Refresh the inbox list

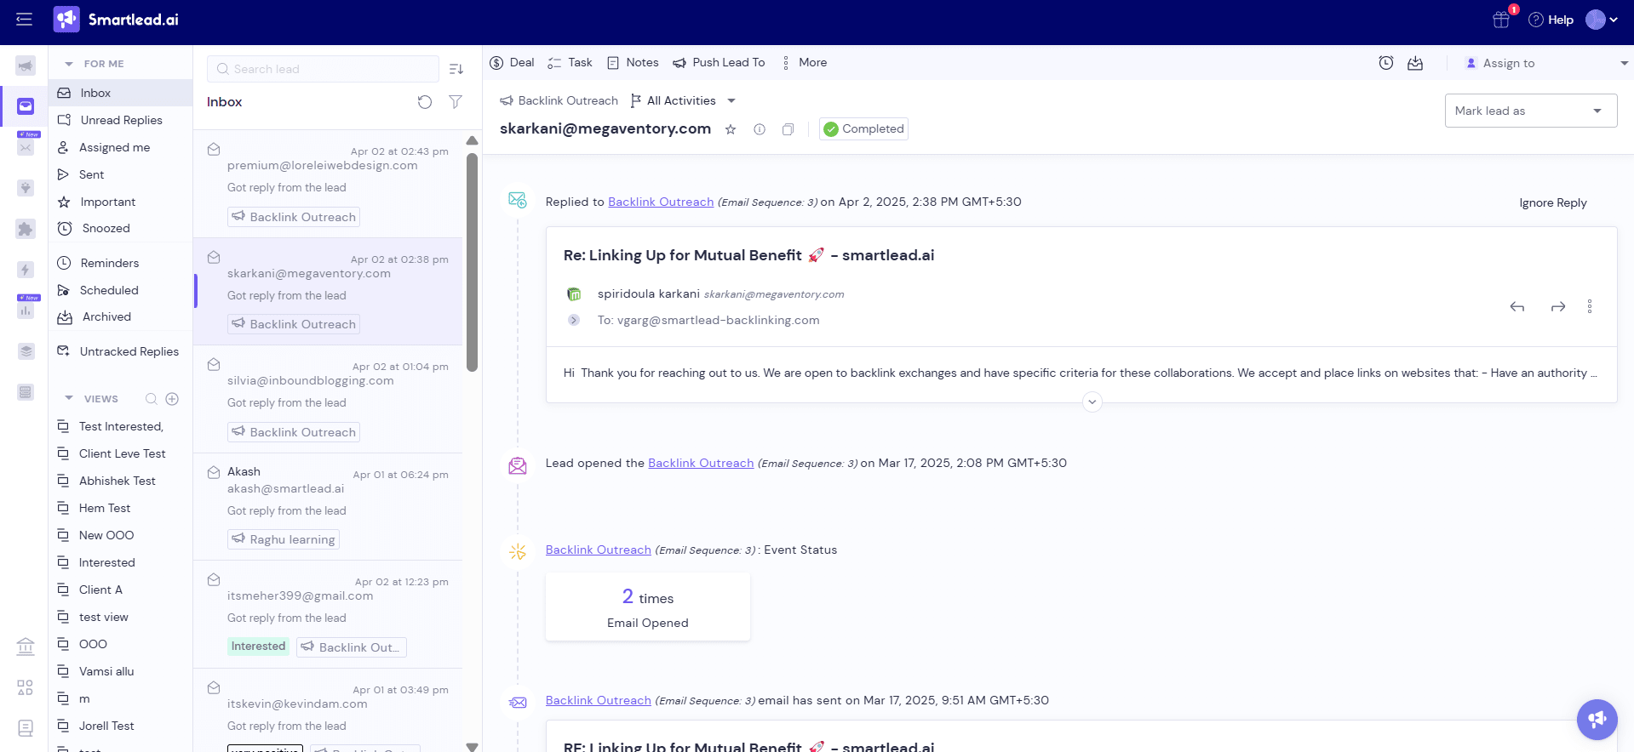click(x=425, y=102)
